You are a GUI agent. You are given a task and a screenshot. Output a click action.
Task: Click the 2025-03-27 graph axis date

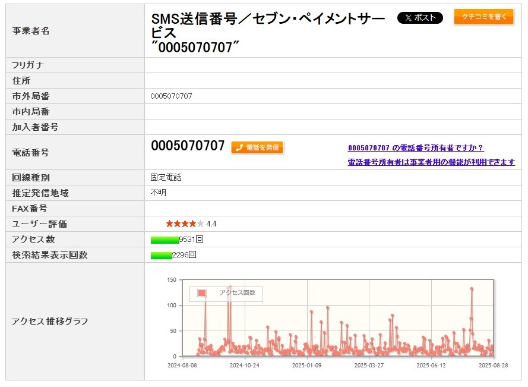click(x=369, y=366)
